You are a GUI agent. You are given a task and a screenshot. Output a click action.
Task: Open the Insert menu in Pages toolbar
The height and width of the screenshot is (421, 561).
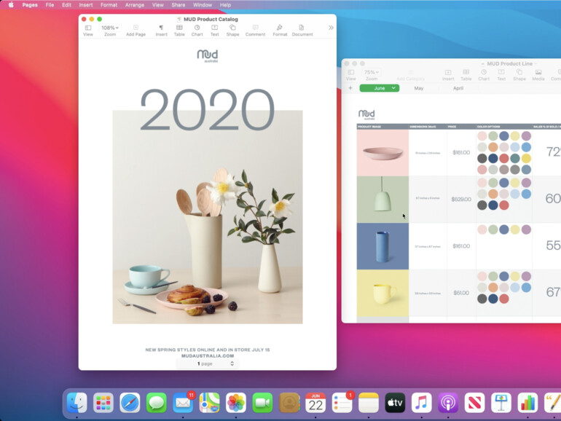[161, 31]
